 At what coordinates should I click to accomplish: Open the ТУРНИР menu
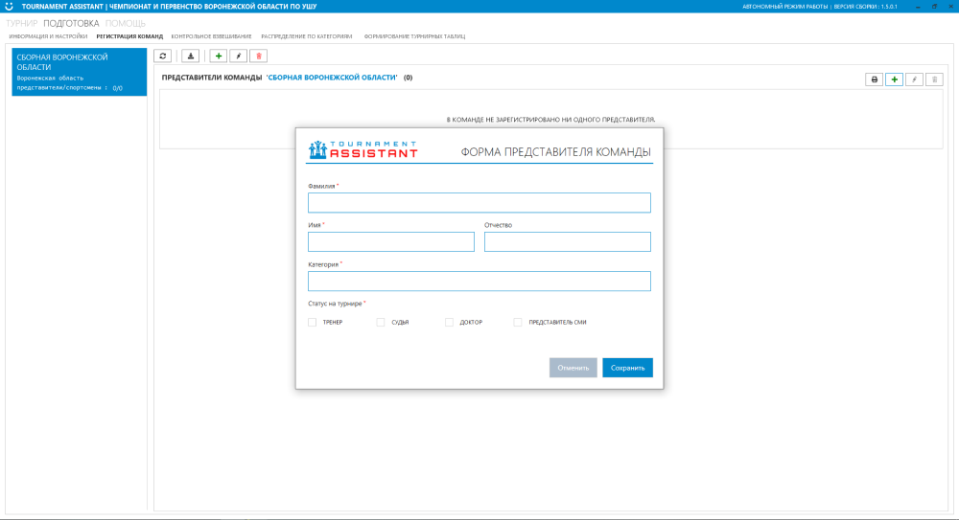click(23, 22)
